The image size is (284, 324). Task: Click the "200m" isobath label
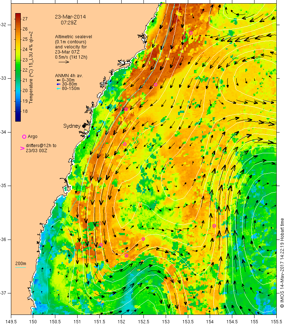point(21,264)
